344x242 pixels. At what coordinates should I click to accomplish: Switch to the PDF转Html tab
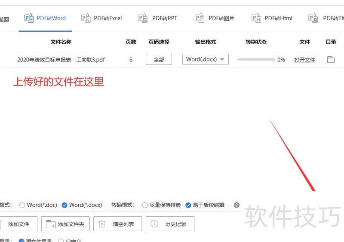[272, 18]
